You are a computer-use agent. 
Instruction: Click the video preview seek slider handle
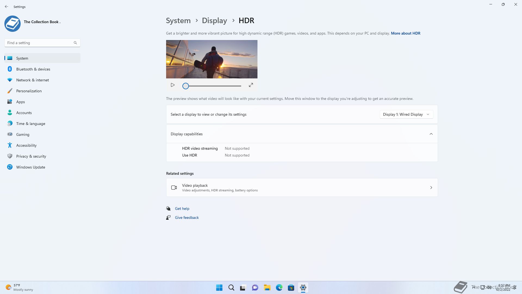pyautogui.click(x=186, y=86)
